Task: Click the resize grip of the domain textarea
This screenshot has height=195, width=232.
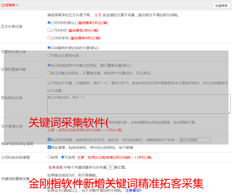Action: coord(229,112)
